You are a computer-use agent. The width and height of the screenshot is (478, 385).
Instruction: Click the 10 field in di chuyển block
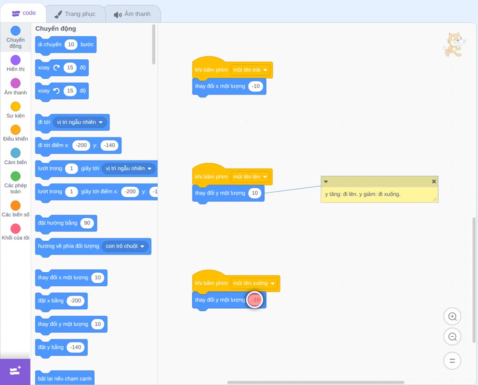click(x=71, y=44)
